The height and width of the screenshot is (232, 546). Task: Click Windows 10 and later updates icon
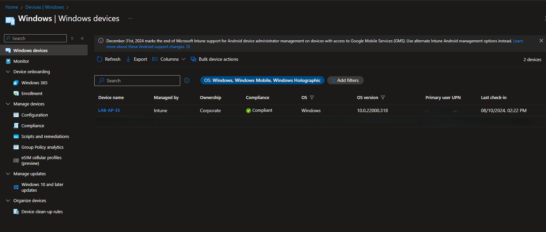(x=16, y=187)
